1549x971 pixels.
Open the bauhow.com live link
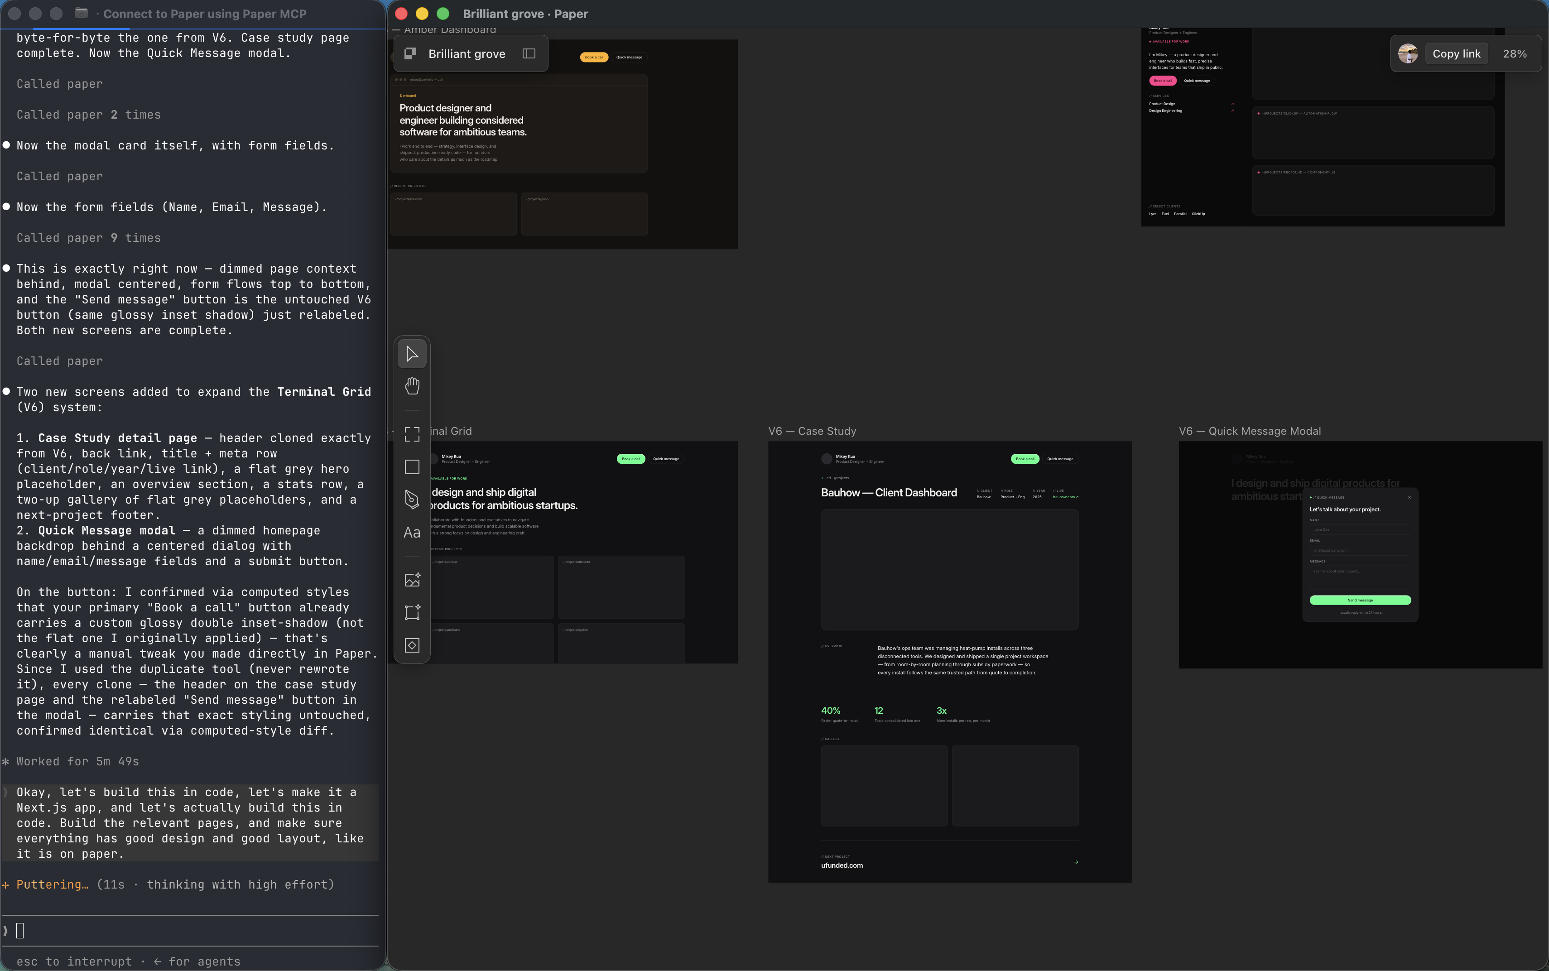click(1065, 496)
